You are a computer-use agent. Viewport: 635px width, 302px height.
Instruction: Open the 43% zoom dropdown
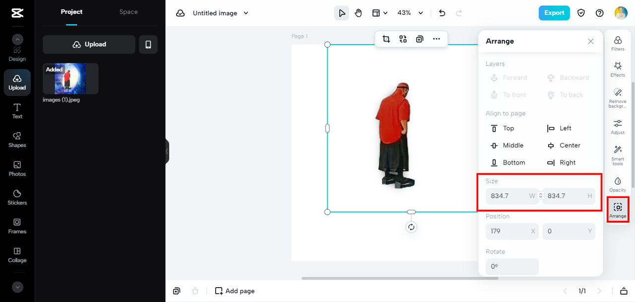coord(410,13)
